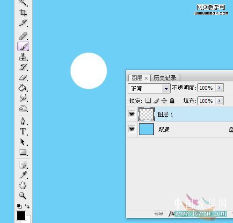Switch to the 历史记录 tab
This screenshot has height=223, width=233.
(165, 78)
